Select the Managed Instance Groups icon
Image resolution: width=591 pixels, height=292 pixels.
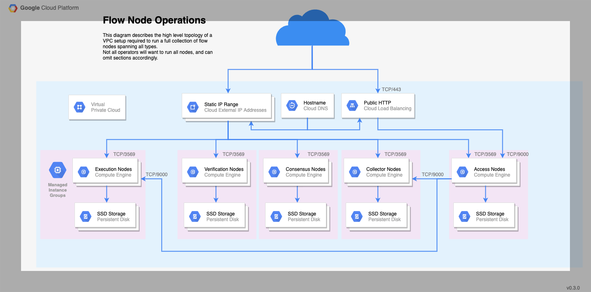click(57, 170)
